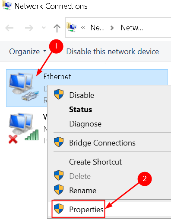Open the recent locations dropdown arrow
171x220 pixels.
click(44, 28)
